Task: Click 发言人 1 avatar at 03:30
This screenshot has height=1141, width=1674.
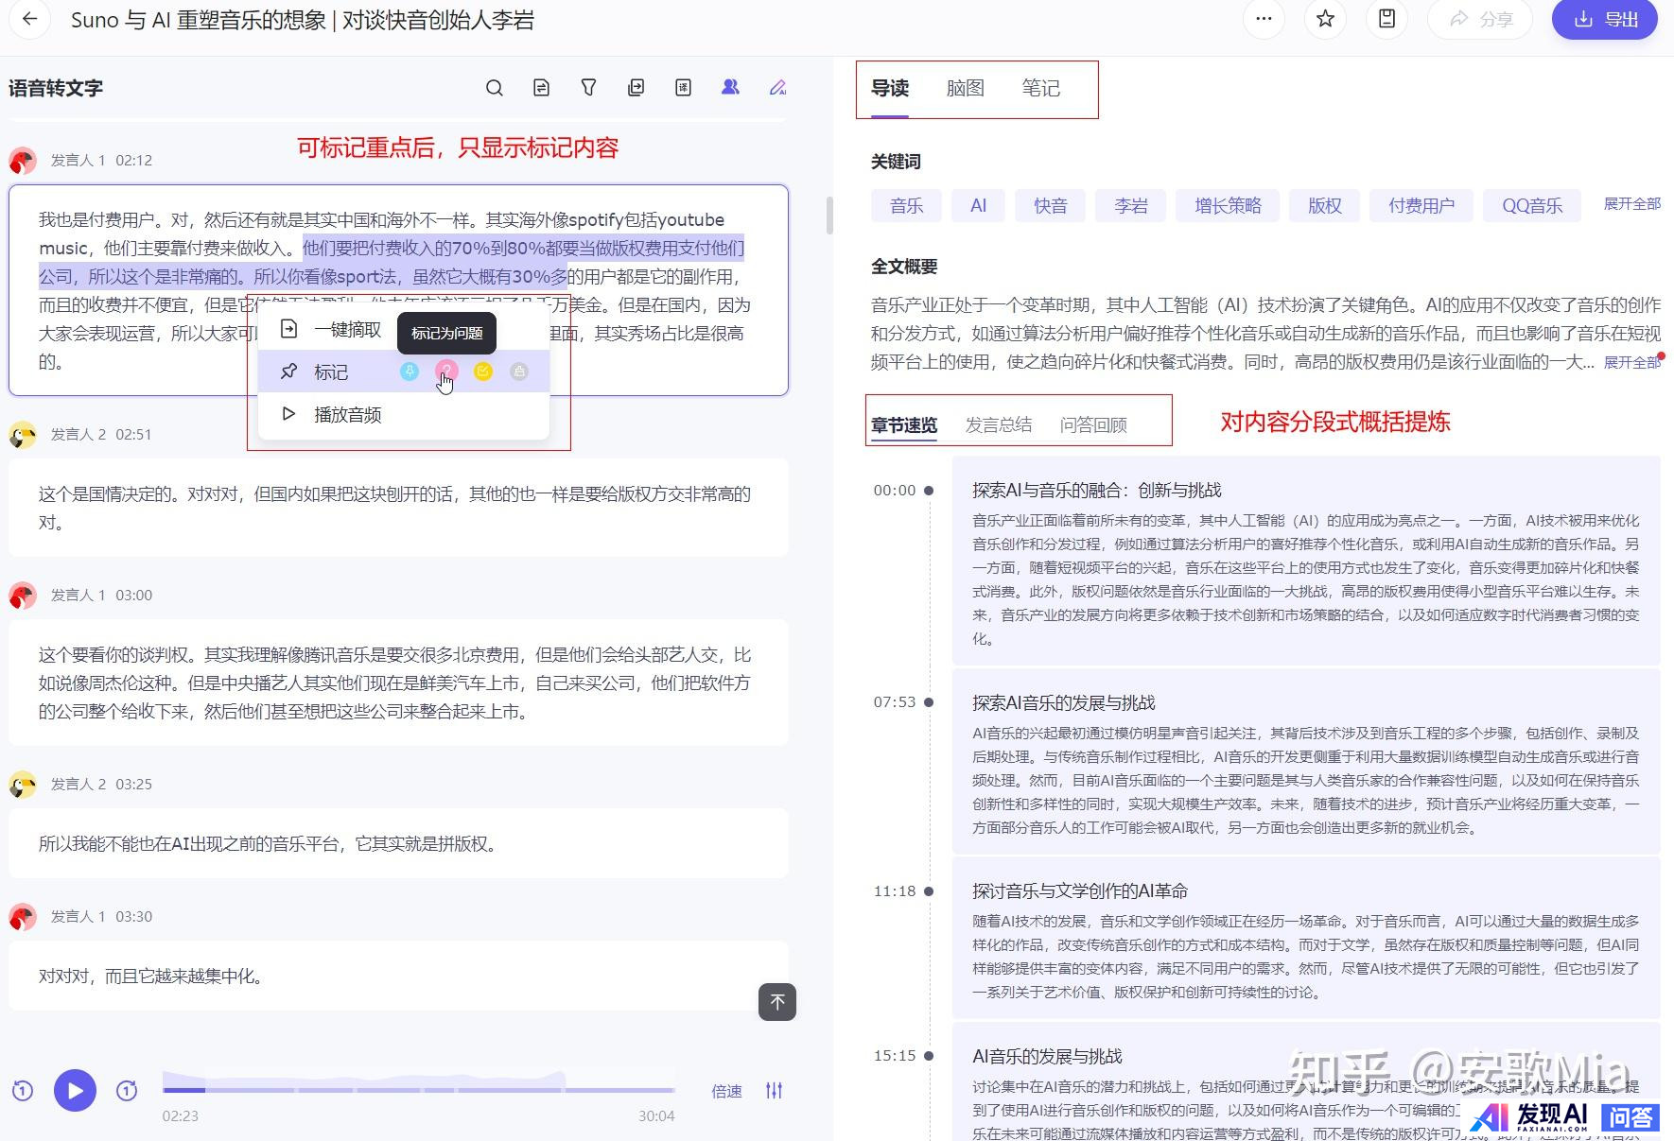Action: (23, 917)
